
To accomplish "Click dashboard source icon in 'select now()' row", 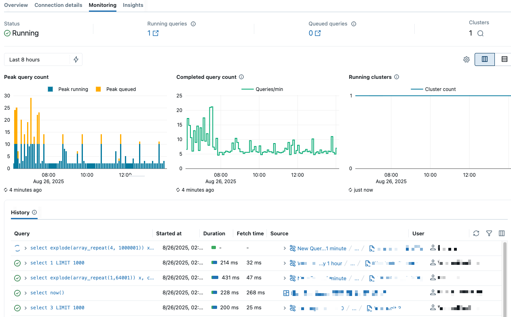I will click(x=286, y=293).
